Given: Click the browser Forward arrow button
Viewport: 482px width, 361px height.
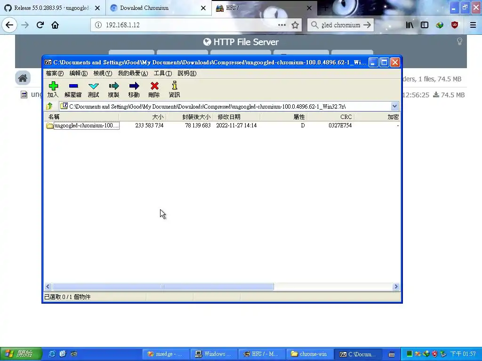Looking at the screenshot, I should click(x=25, y=25).
